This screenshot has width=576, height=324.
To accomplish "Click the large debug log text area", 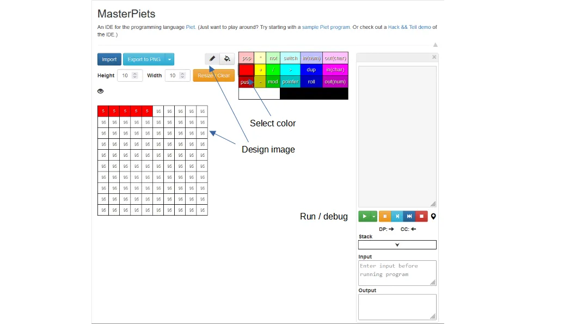I will (397, 137).
